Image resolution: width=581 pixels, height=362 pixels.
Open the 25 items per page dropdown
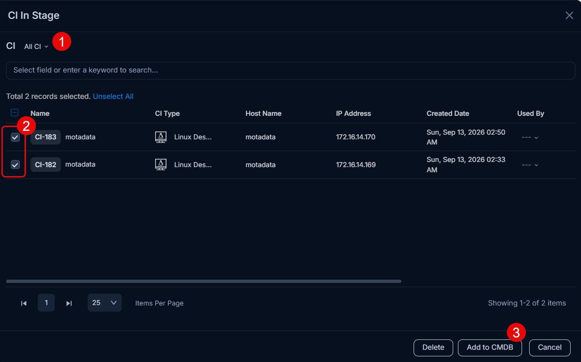(105, 303)
